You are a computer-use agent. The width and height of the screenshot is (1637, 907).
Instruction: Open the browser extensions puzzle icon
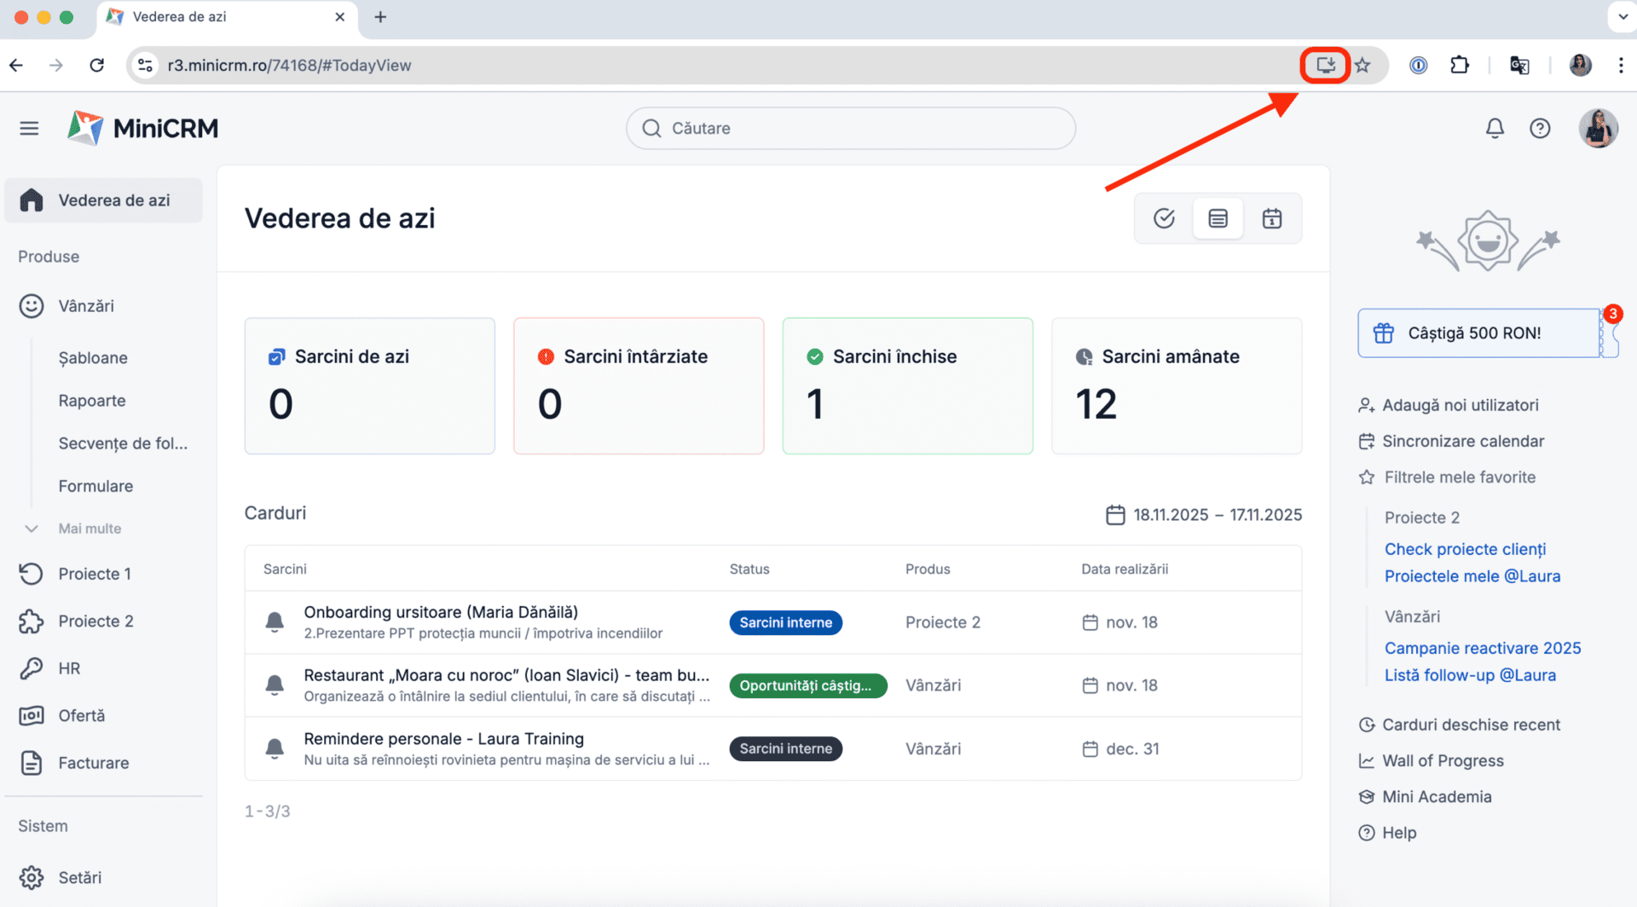(x=1460, y=65)
